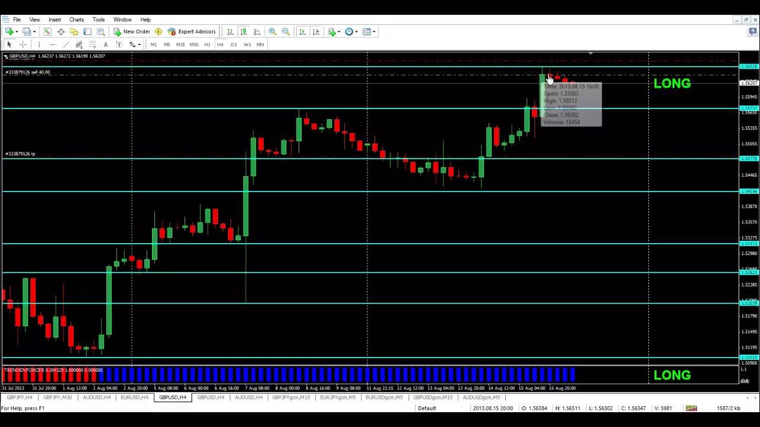The width and height of the screenshot is (760, 427).
Task: Click the Periods clock icon
Action: (x=349, y=31)
